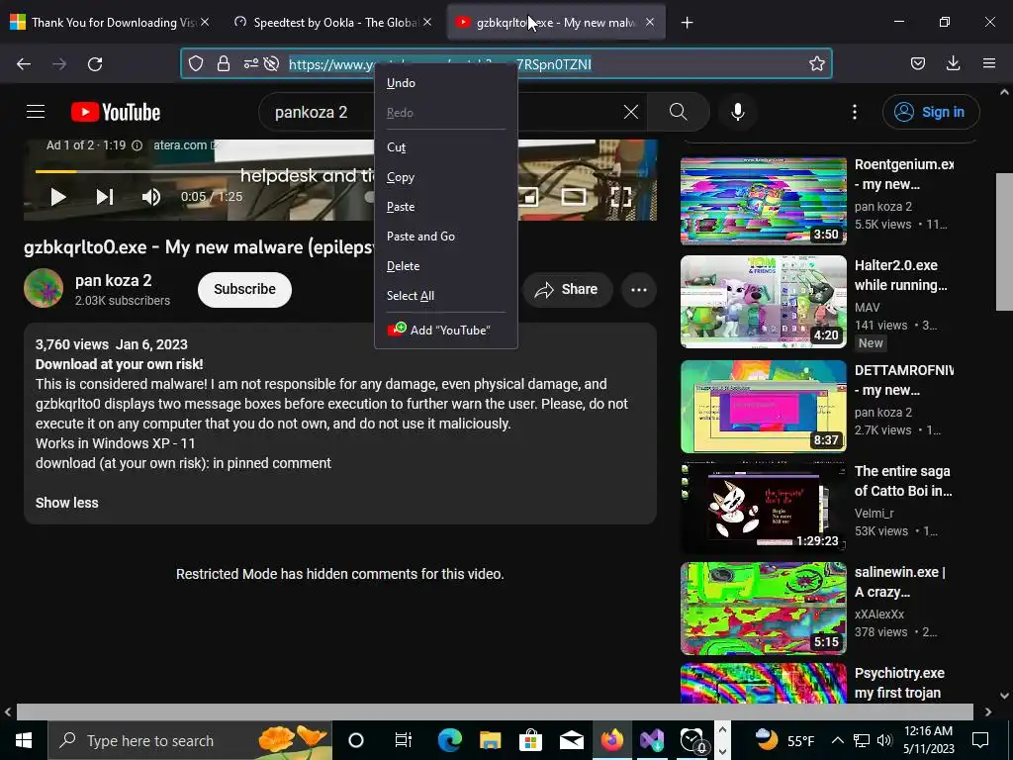Choose Copy in the context menu

click(446, 177)
